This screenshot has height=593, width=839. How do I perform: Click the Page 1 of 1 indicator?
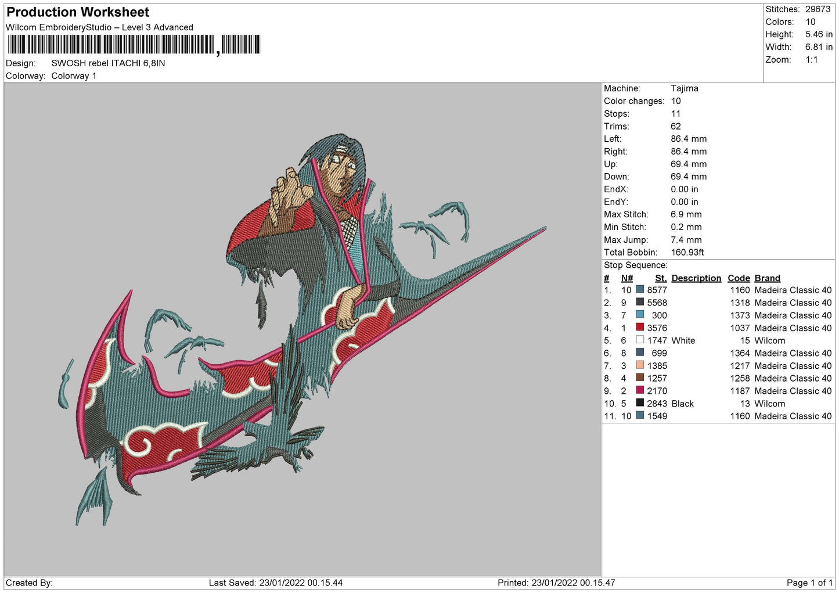pos(809,583)
